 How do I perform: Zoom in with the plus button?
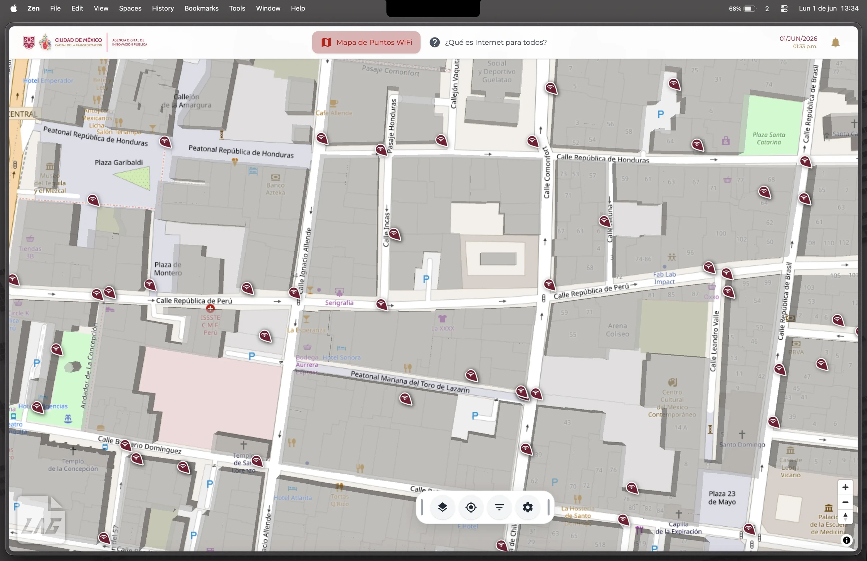click(x=845, y=487)
